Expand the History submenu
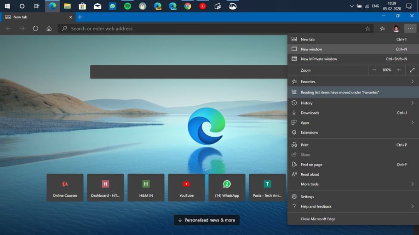The height and width of the screenshot is (235, 419). click(x=412, y=103)
